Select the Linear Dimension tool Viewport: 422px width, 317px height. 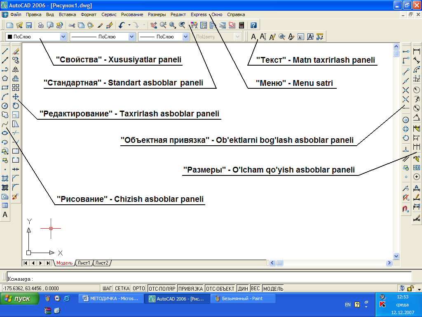click(x=417, y=51)
